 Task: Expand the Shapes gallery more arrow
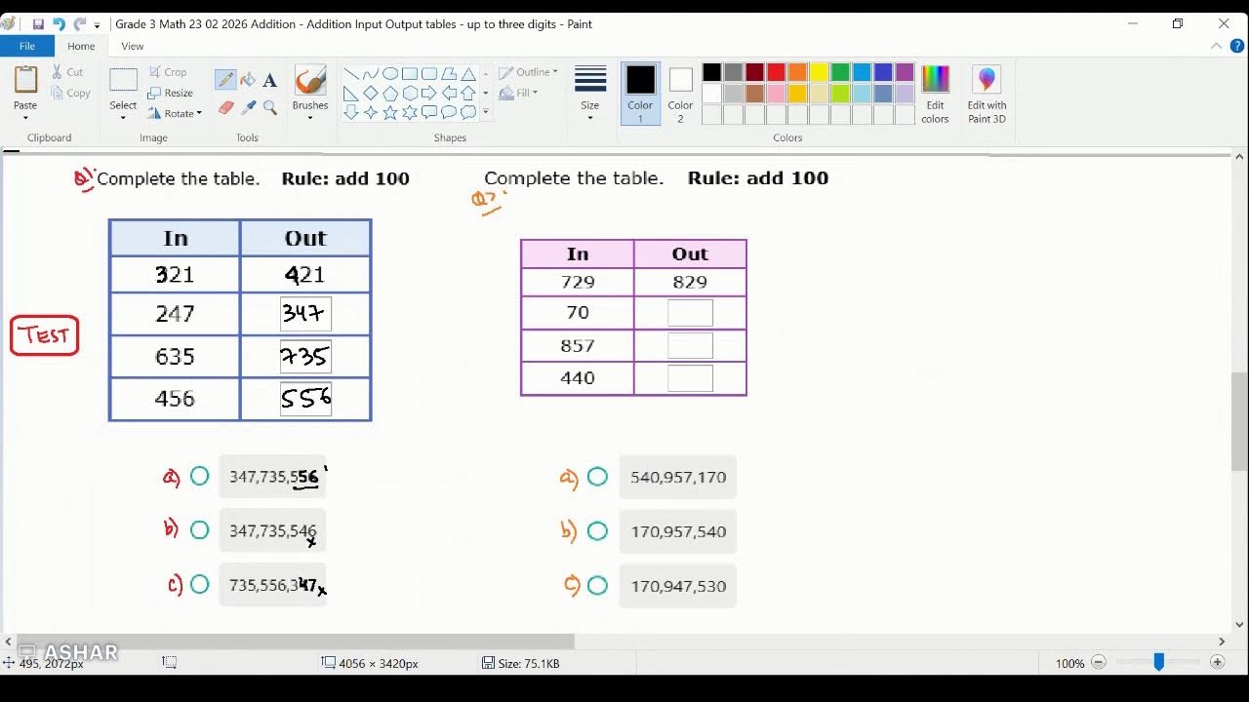(485, 112)
